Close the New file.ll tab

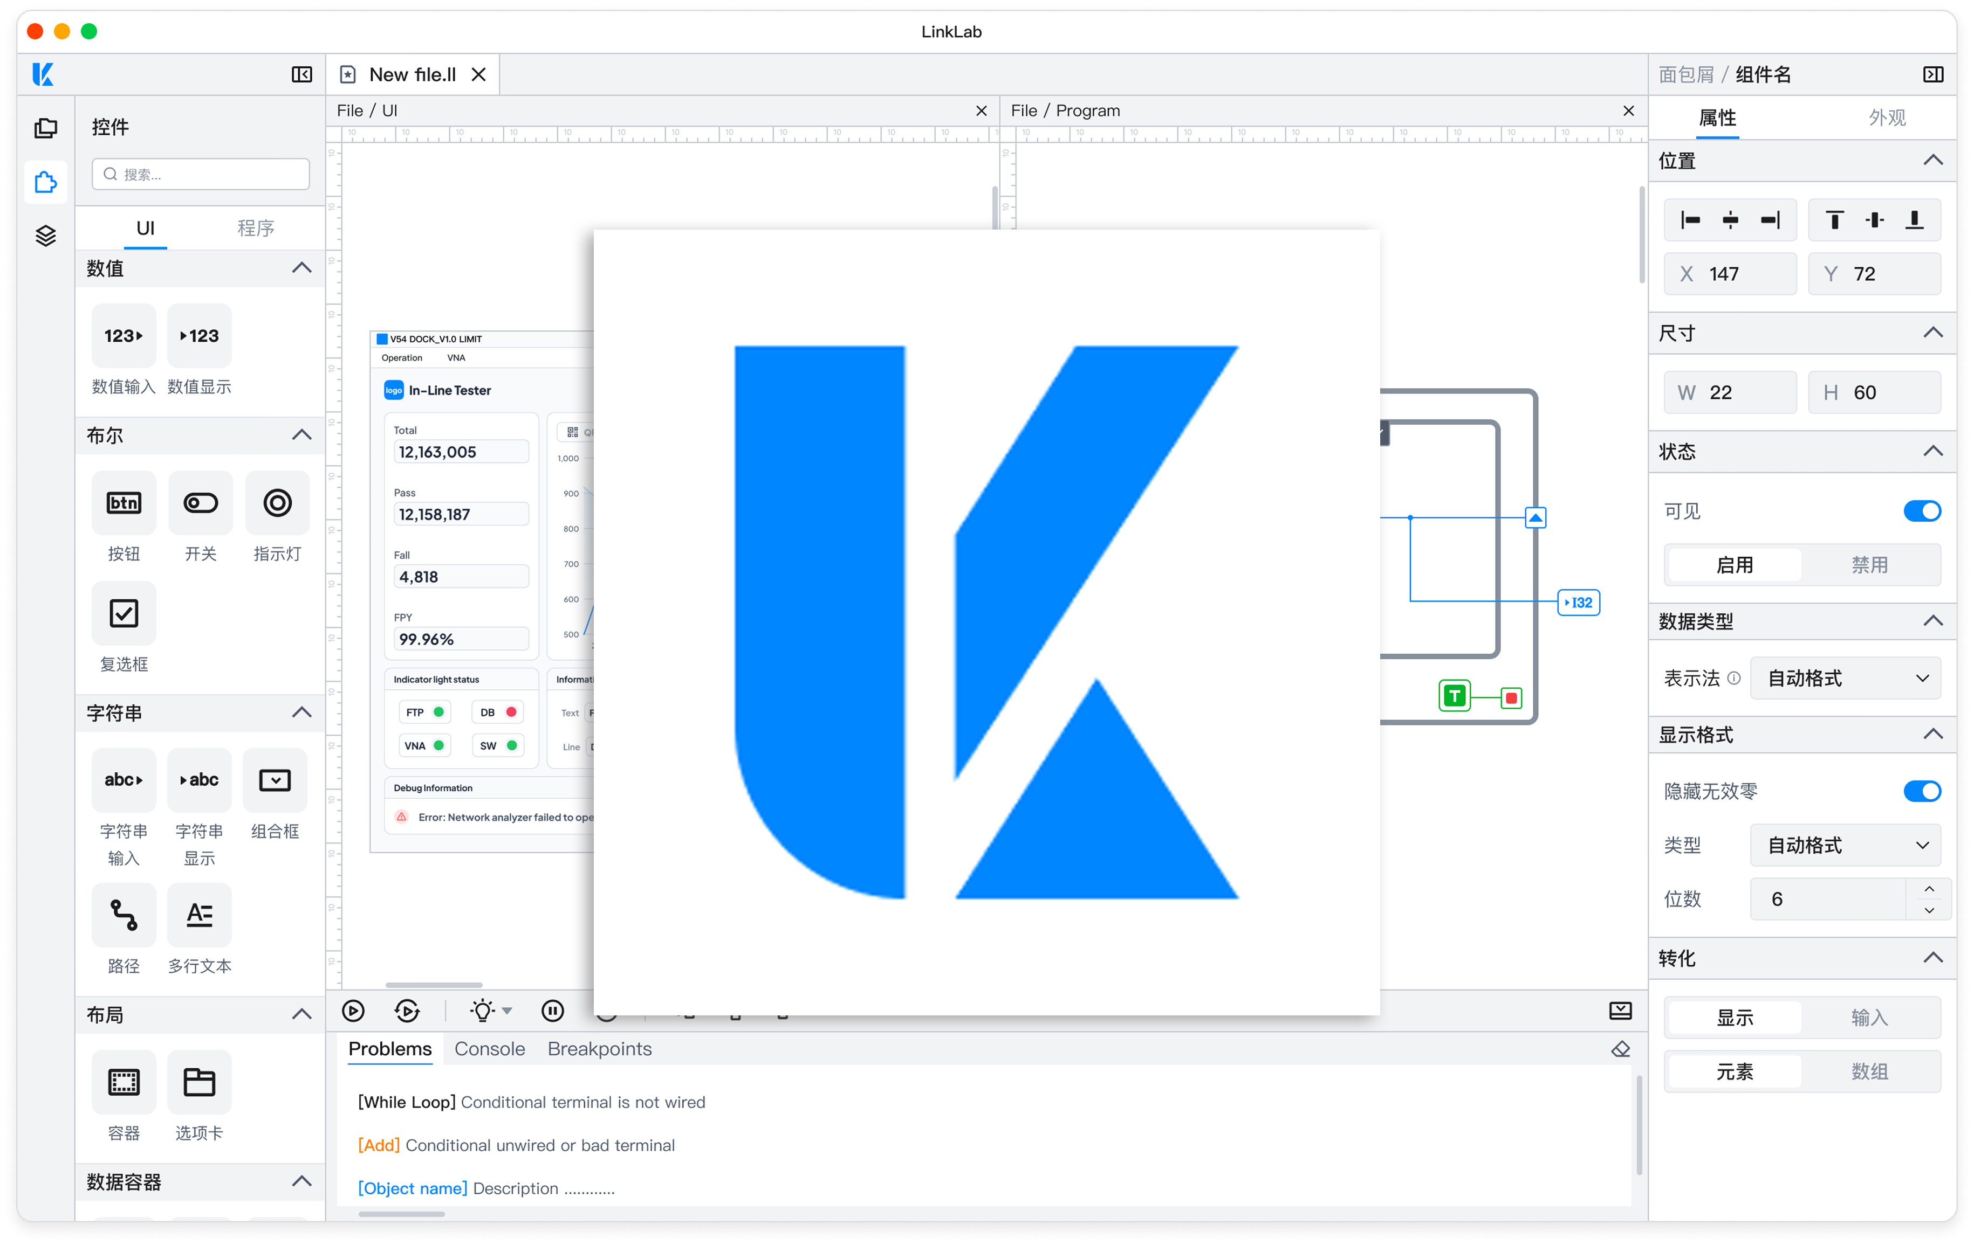coord(479,74)
